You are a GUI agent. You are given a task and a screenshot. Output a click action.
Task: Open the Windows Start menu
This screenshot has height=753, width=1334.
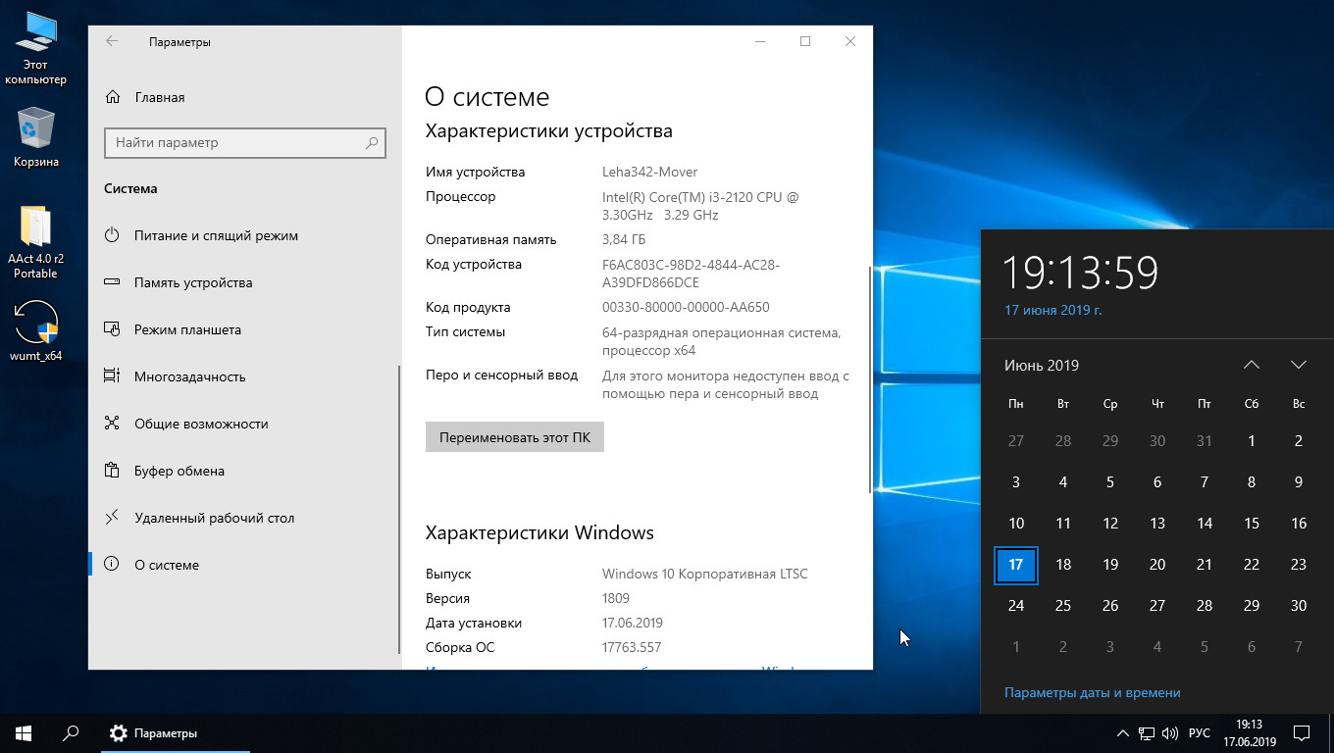coord(24,733)
